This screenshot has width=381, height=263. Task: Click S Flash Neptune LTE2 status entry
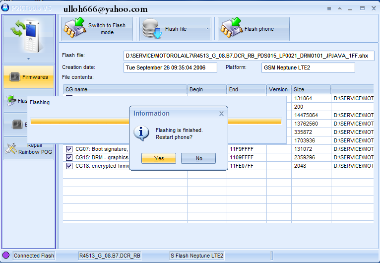197,256
